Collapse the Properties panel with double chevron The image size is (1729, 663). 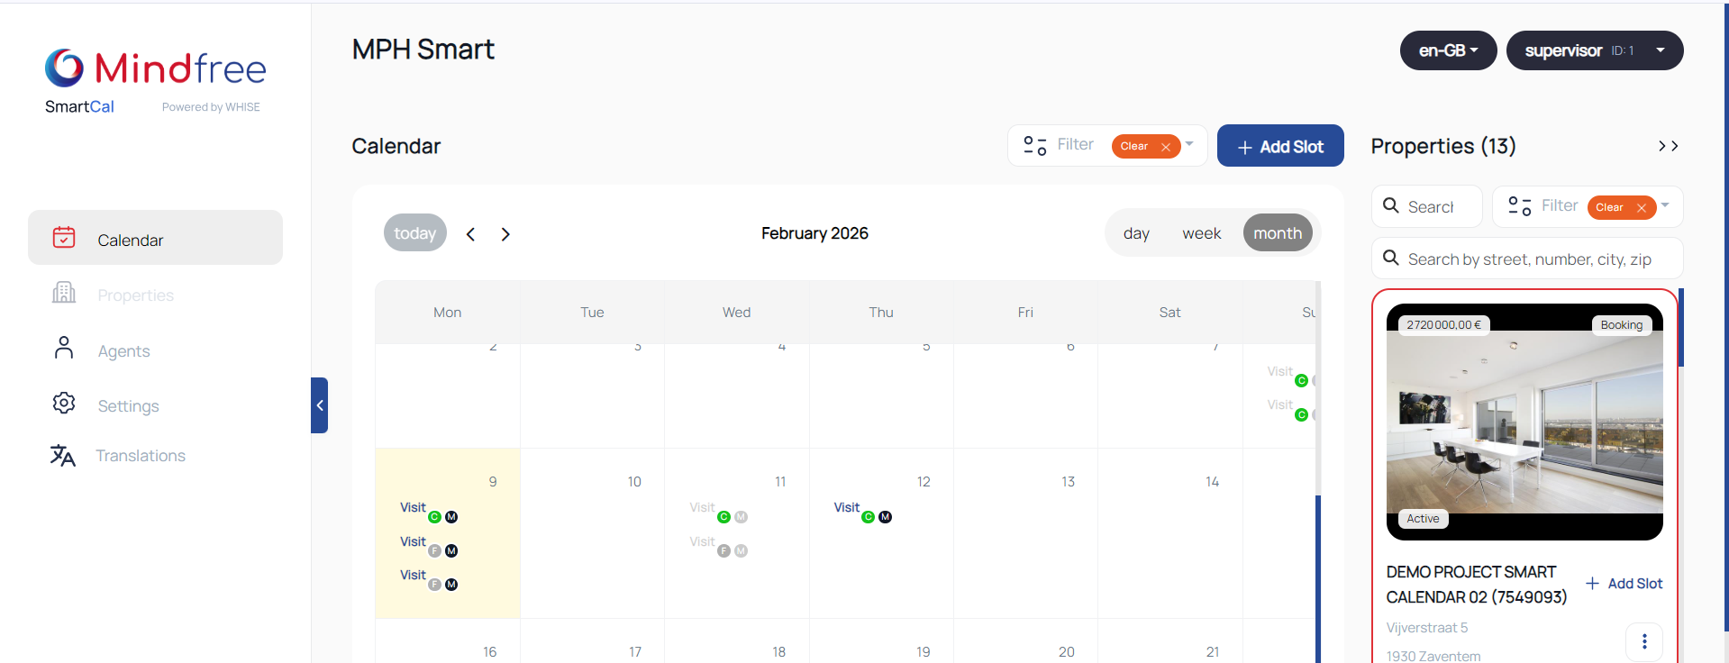point(1669,146)
